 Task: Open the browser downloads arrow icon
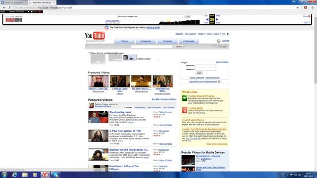[x=313, y=8]
